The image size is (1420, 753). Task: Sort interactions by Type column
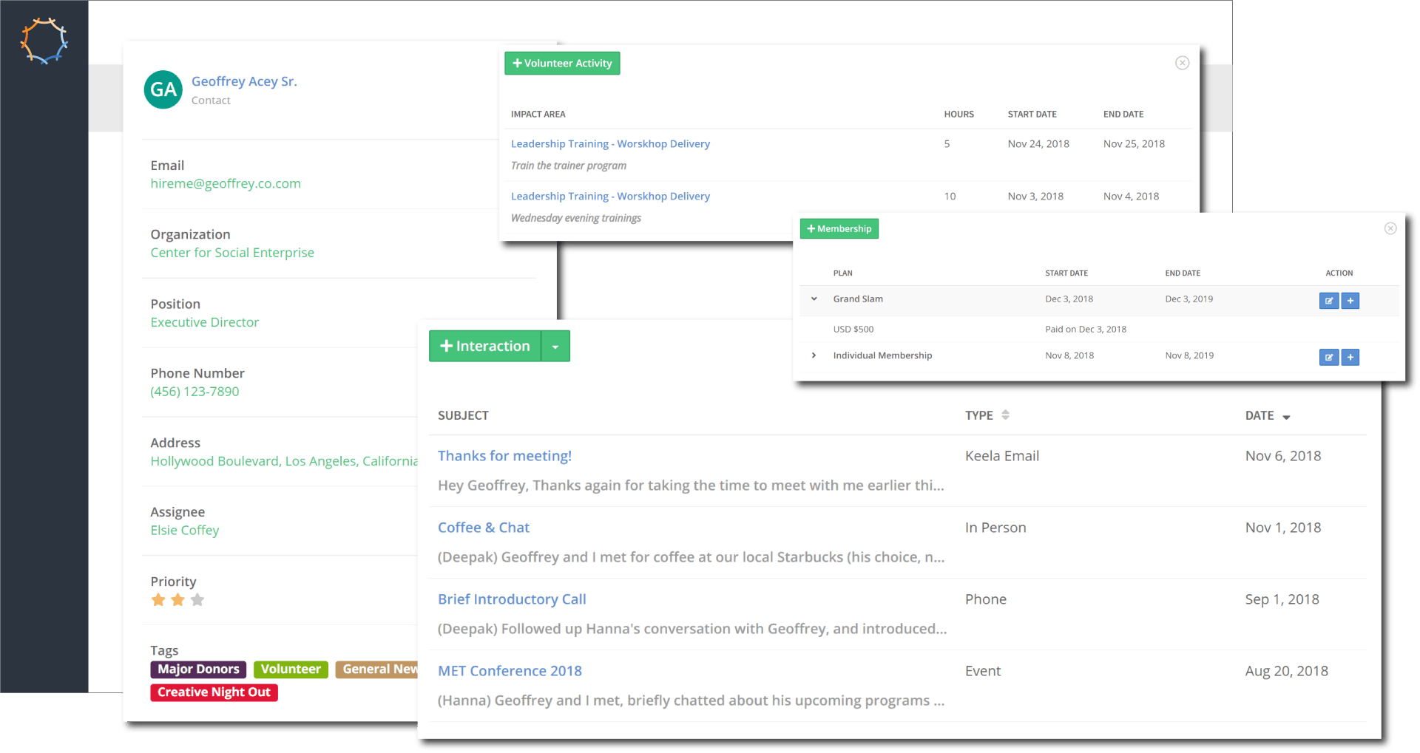click(1005, 415)
